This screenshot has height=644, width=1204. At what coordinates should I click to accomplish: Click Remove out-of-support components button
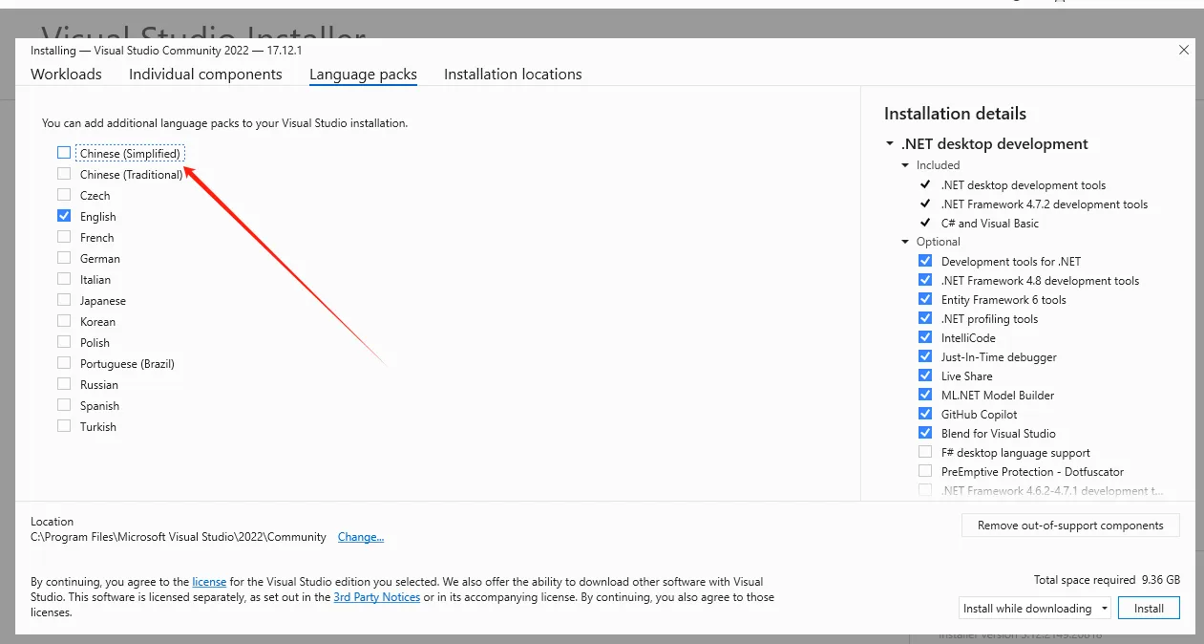(1070, 526)
